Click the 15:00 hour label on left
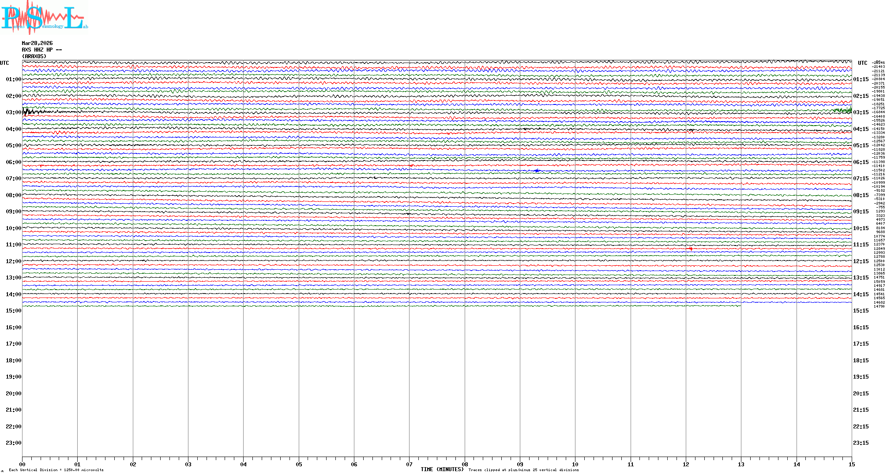 tap(13, 311)
